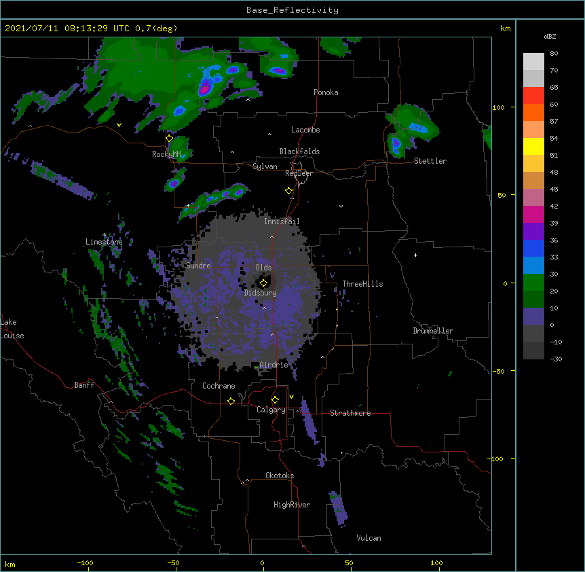Click the Olds label
Screen dimensions: 585x572
click(x=263, y=268)
